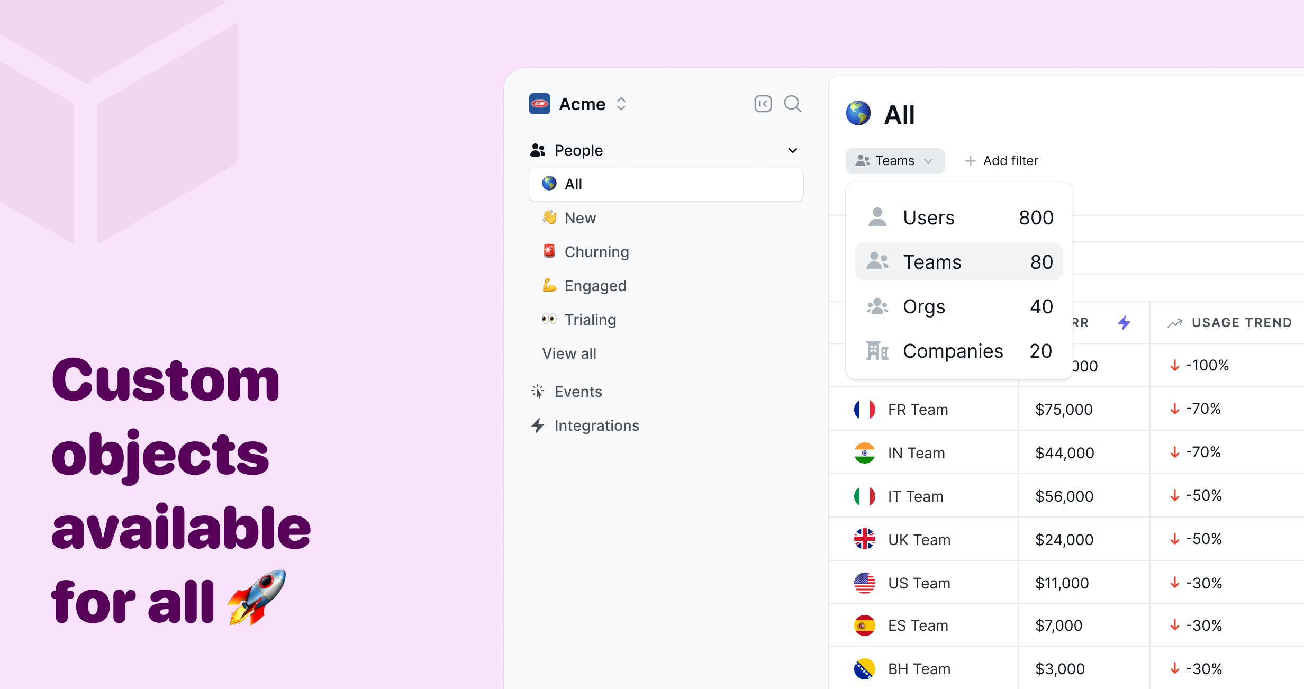Click the globe icon beside All heading
Viewport: 1304px width, 689px height.
tap(858, 113)
